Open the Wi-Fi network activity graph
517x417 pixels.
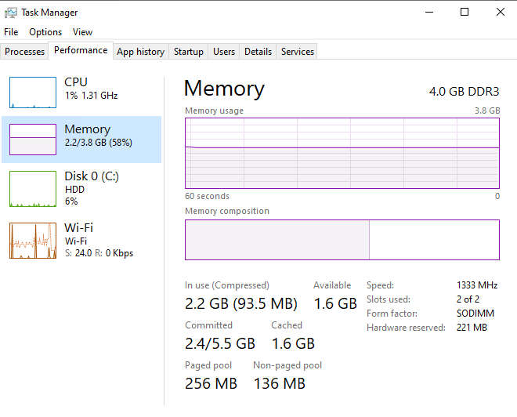click(33, 241)
